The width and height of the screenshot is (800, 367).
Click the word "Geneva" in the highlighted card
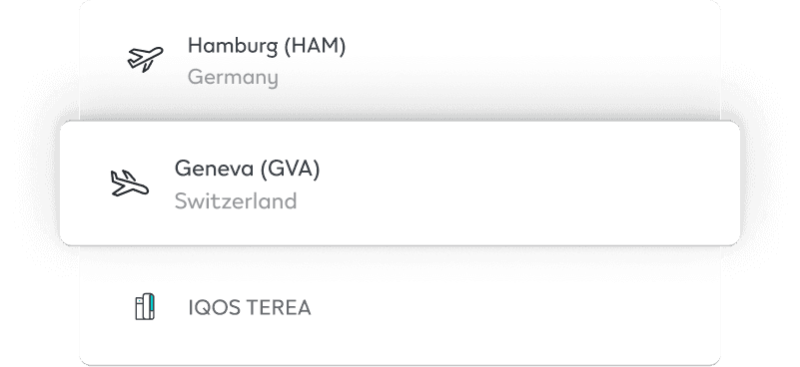click(x=215, y=169)
